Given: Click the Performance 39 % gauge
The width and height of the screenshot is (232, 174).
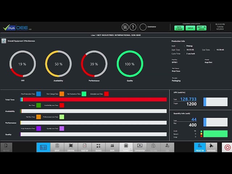Looking at the screenshot, I should 94,64.
